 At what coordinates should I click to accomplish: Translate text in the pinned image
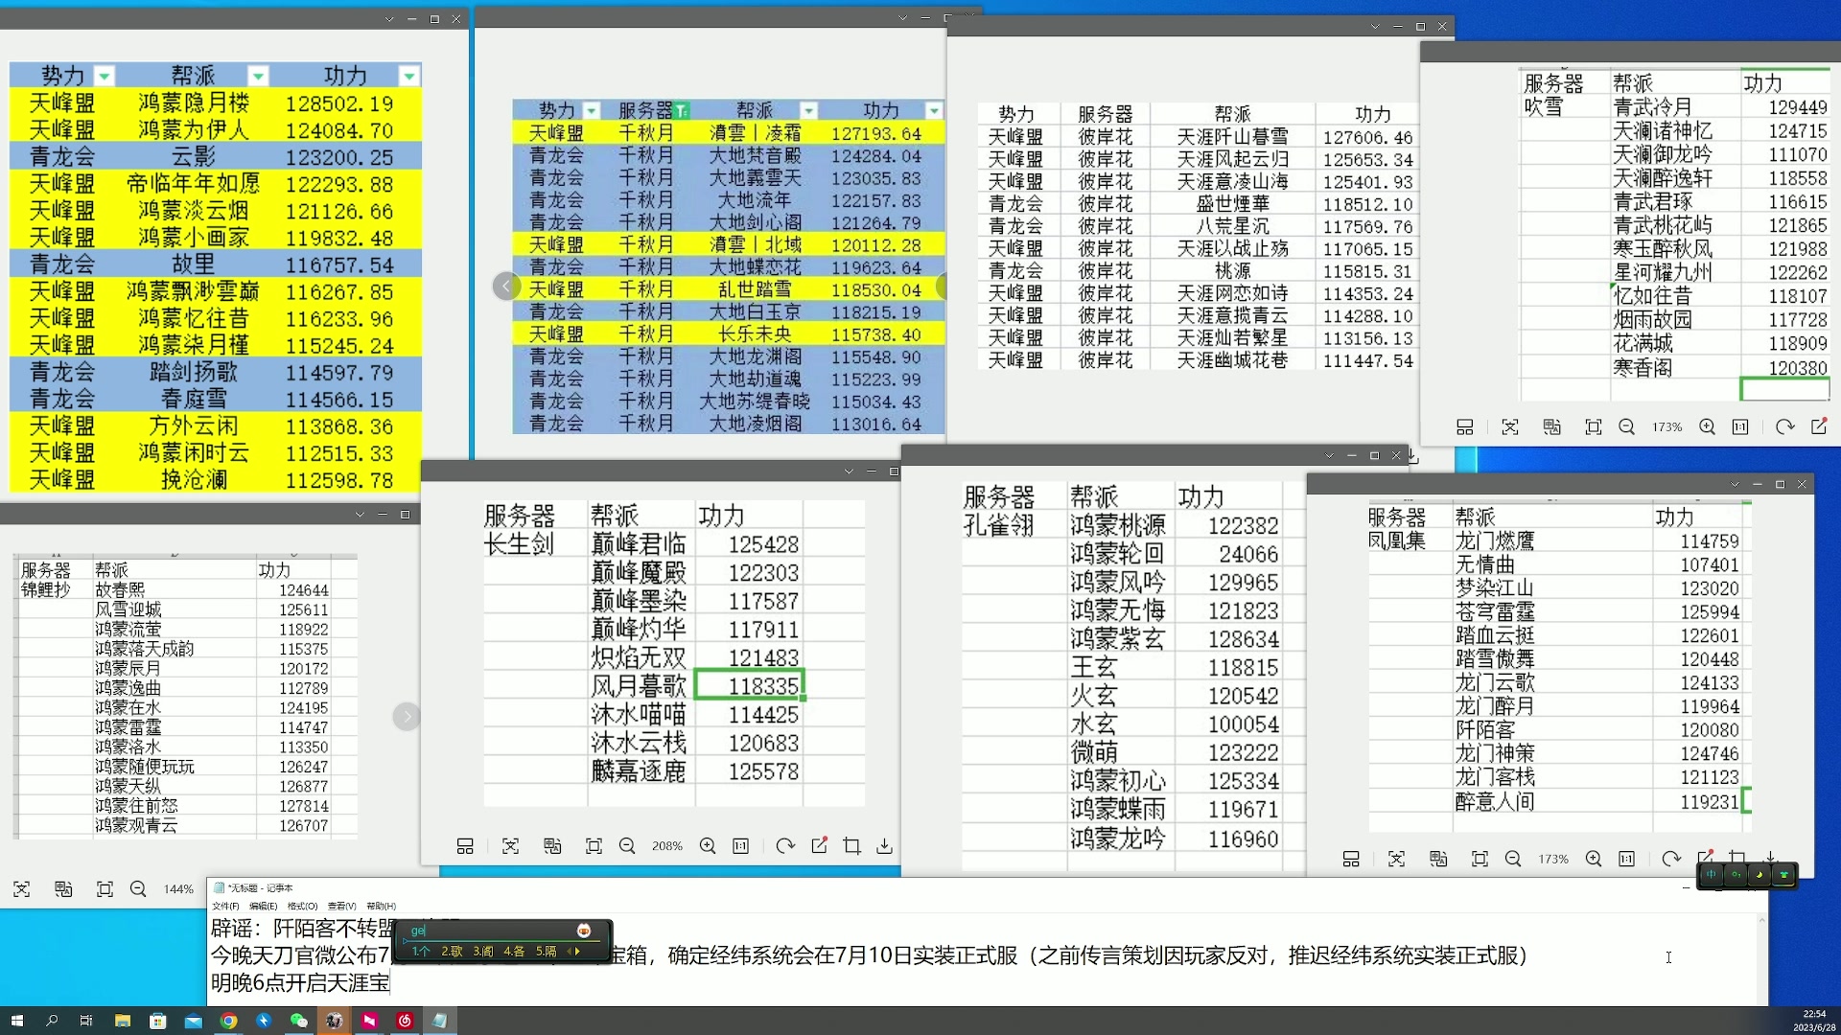point(552,846)
